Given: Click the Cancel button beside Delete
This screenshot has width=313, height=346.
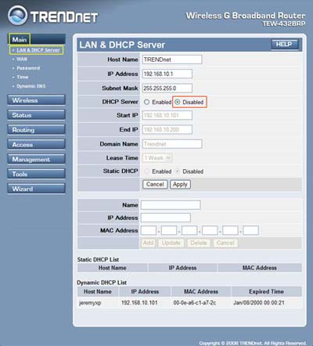Looking at the screenshot, I should click(x=225, y=243).
